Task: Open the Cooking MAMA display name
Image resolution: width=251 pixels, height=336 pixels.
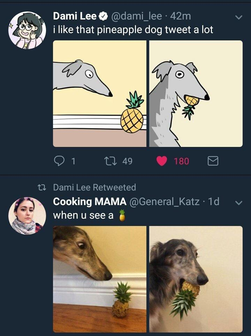Action: 90,202
